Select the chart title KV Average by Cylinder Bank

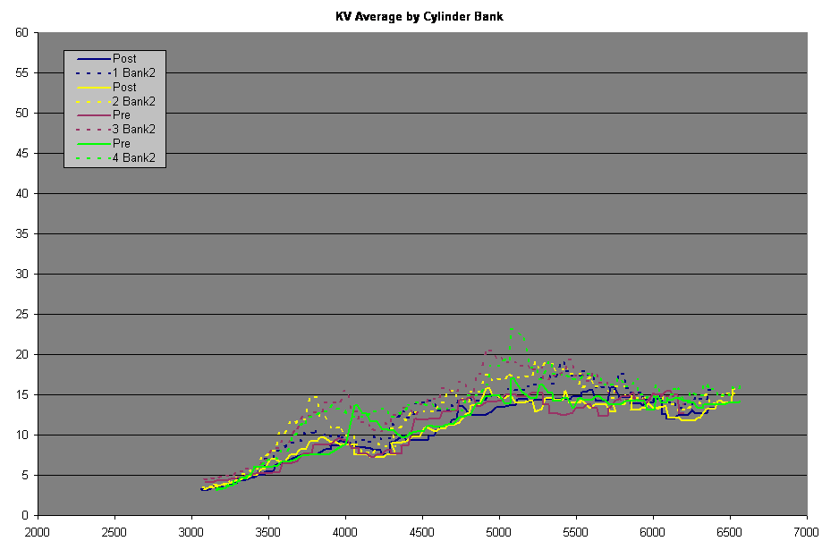pos(419,17)
